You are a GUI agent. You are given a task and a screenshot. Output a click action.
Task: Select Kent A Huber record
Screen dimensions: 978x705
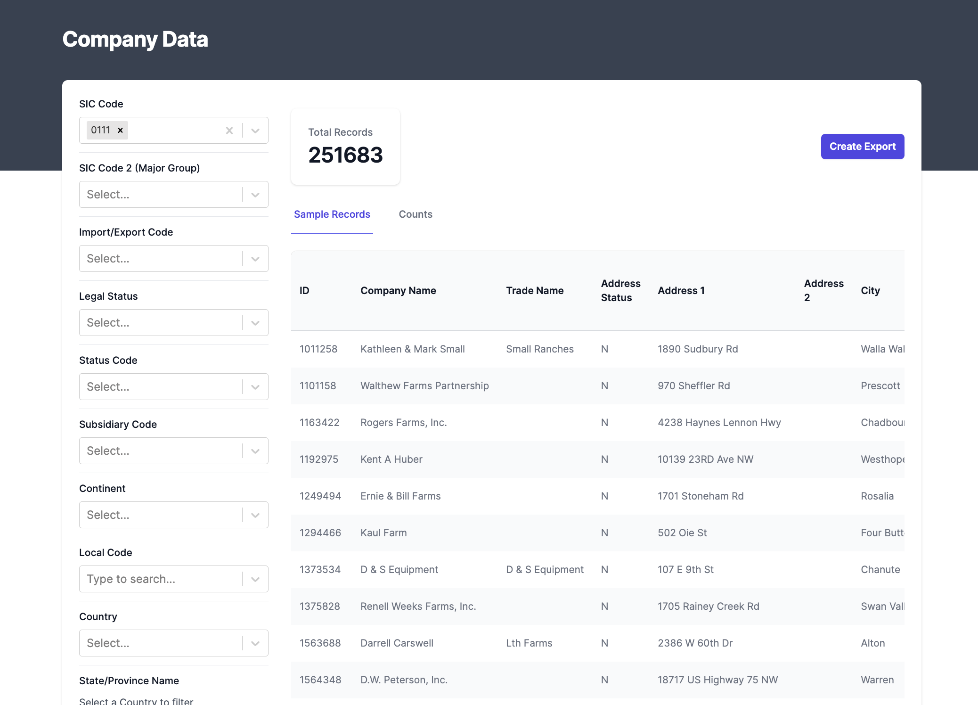[391, 459]
